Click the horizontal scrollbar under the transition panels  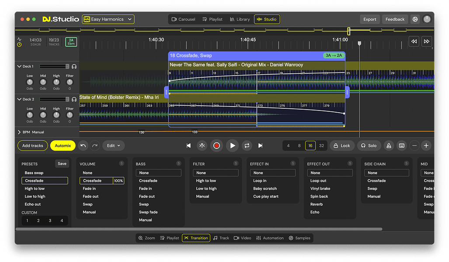coord(199,229)
